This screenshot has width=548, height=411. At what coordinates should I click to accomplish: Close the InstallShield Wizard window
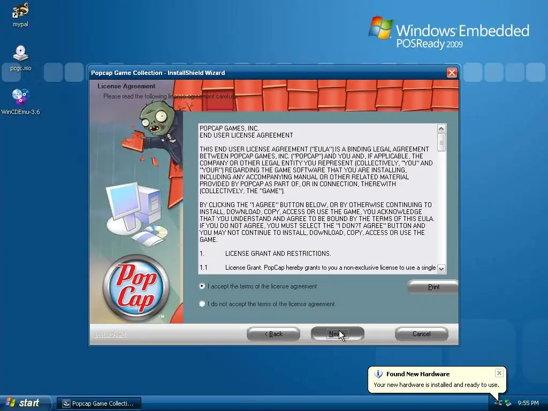[452, 72]
